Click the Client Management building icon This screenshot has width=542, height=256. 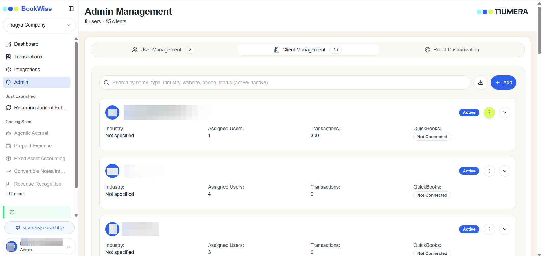point(277,50)
